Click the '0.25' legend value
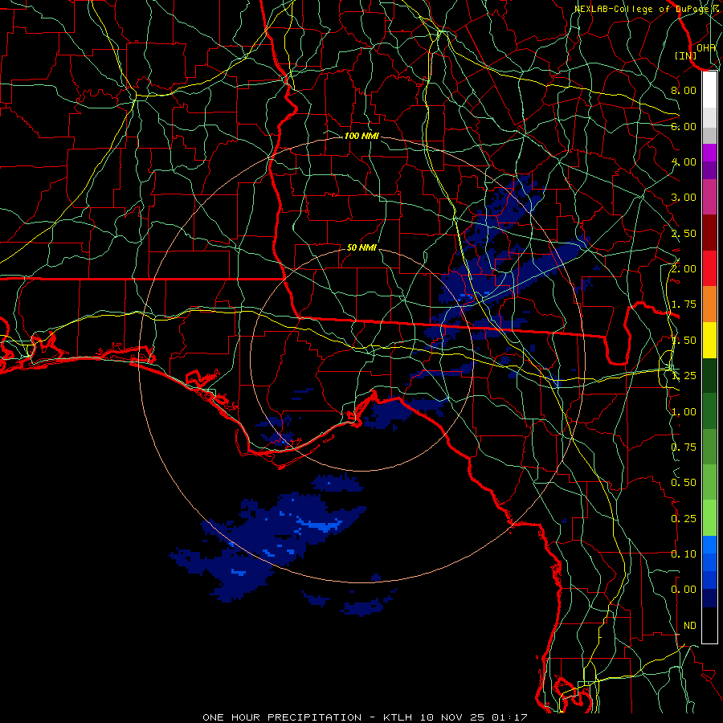 pos(684,519)
